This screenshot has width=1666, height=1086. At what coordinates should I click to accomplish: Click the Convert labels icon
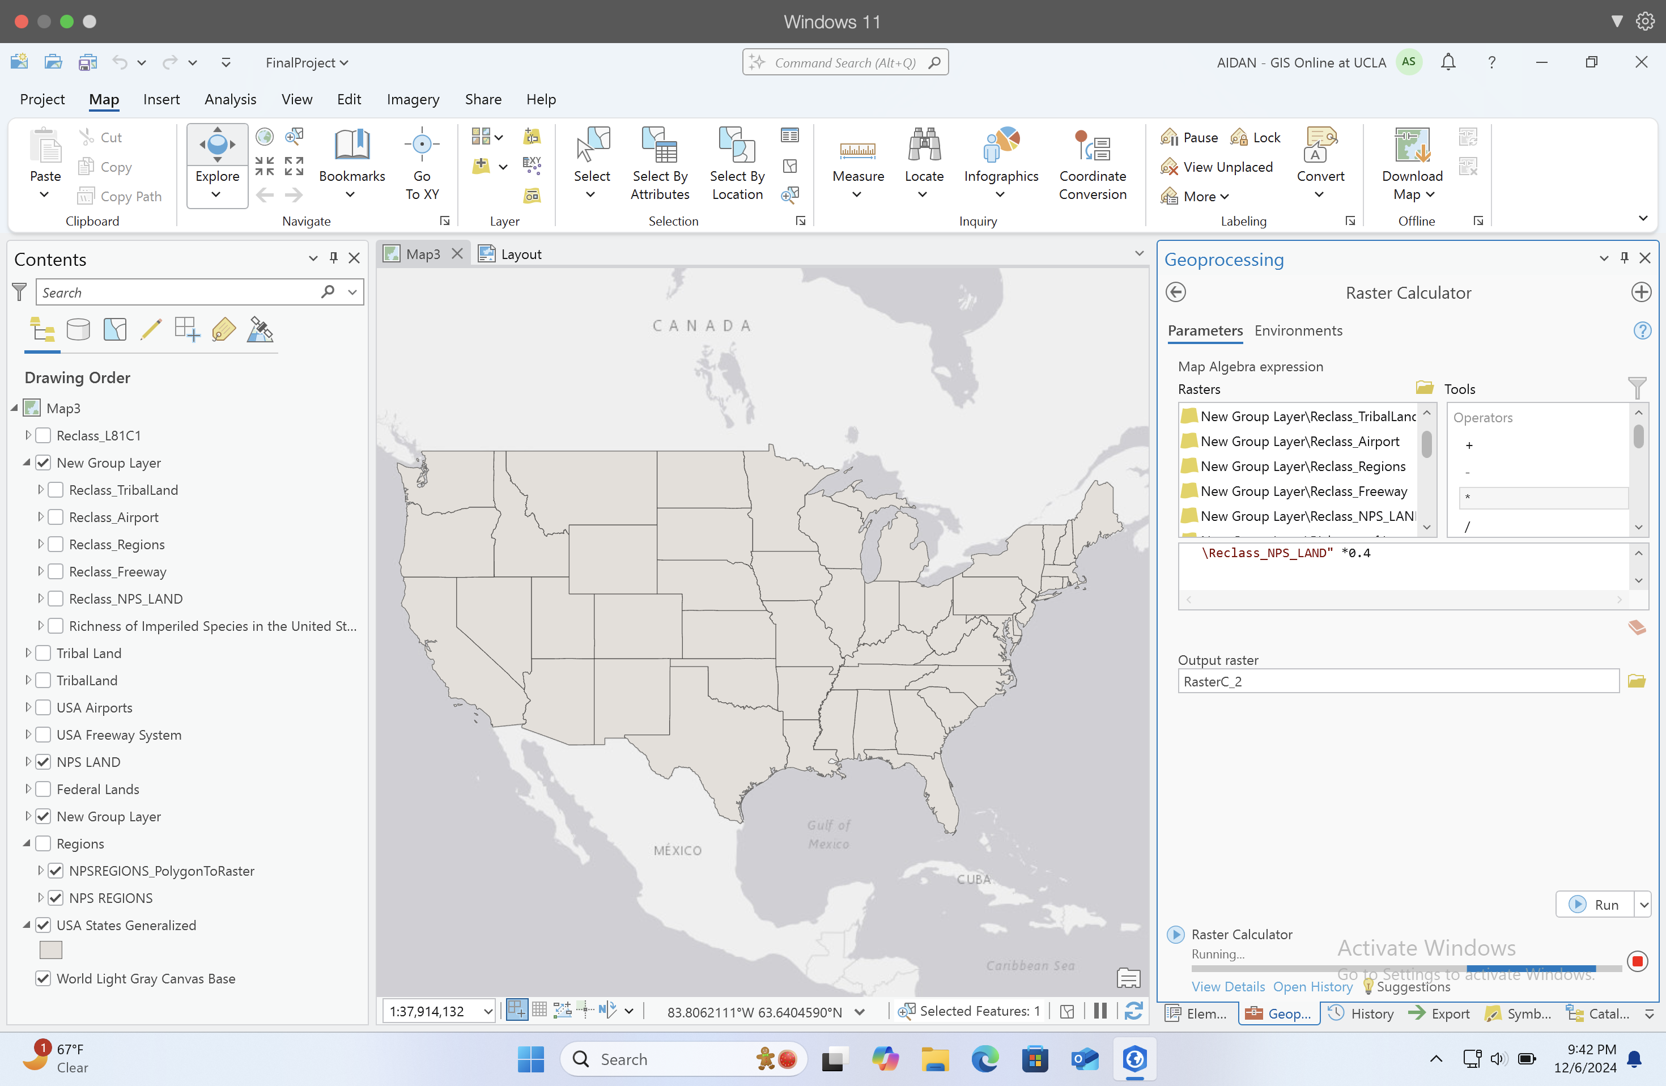[1320, 144]
